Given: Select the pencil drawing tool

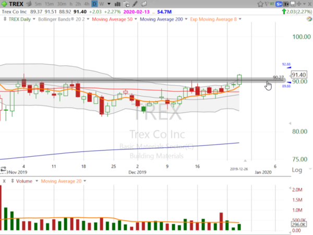Looking at the screenshot, I should (x=135, y=4).
